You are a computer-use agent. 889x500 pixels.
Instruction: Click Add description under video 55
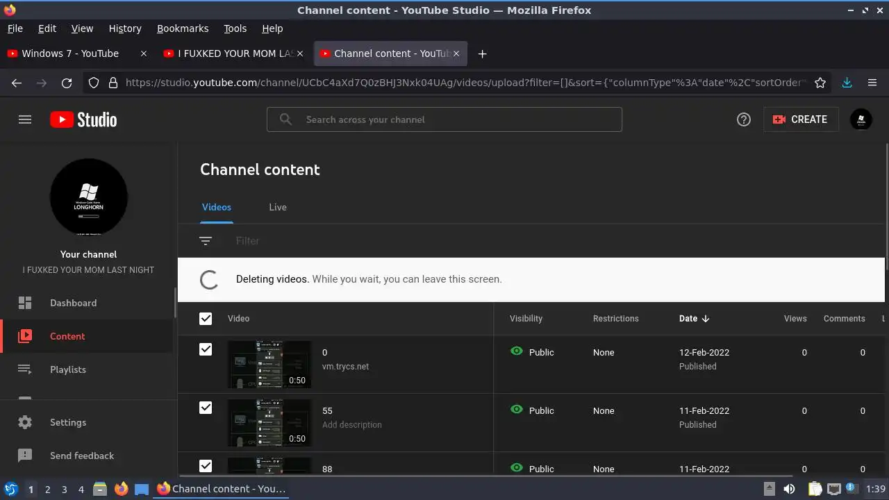[x=352, y=424]
